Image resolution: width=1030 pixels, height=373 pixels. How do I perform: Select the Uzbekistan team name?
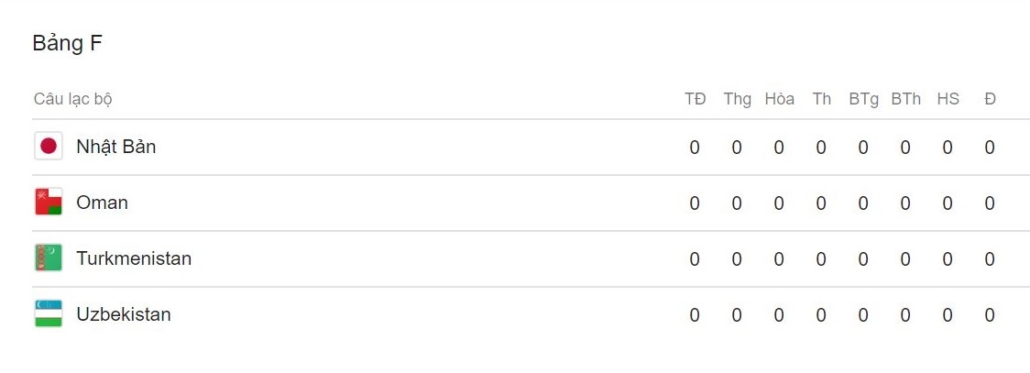tap(124, 314)
